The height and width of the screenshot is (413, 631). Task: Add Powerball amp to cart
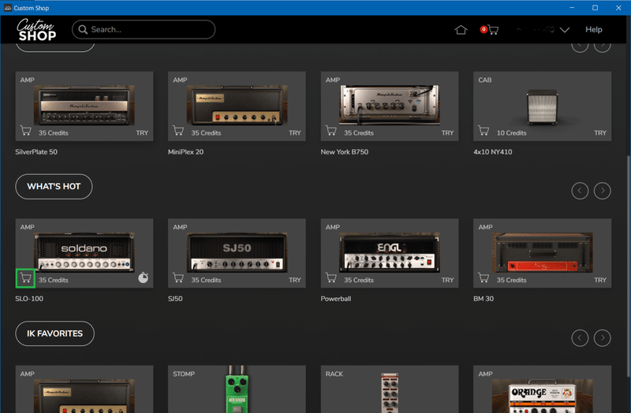330,278
